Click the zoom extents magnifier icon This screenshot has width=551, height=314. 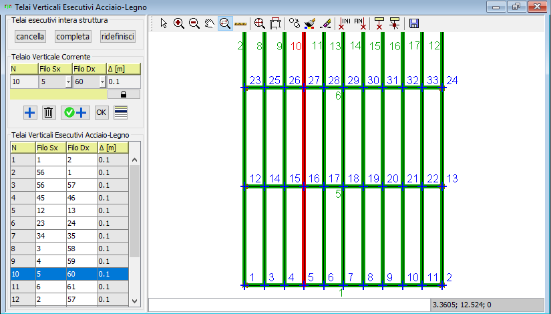click(259, 23)
